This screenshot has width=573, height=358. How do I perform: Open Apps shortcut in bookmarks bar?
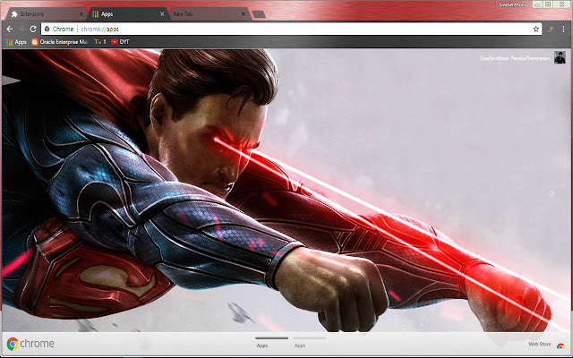(16, 42)
